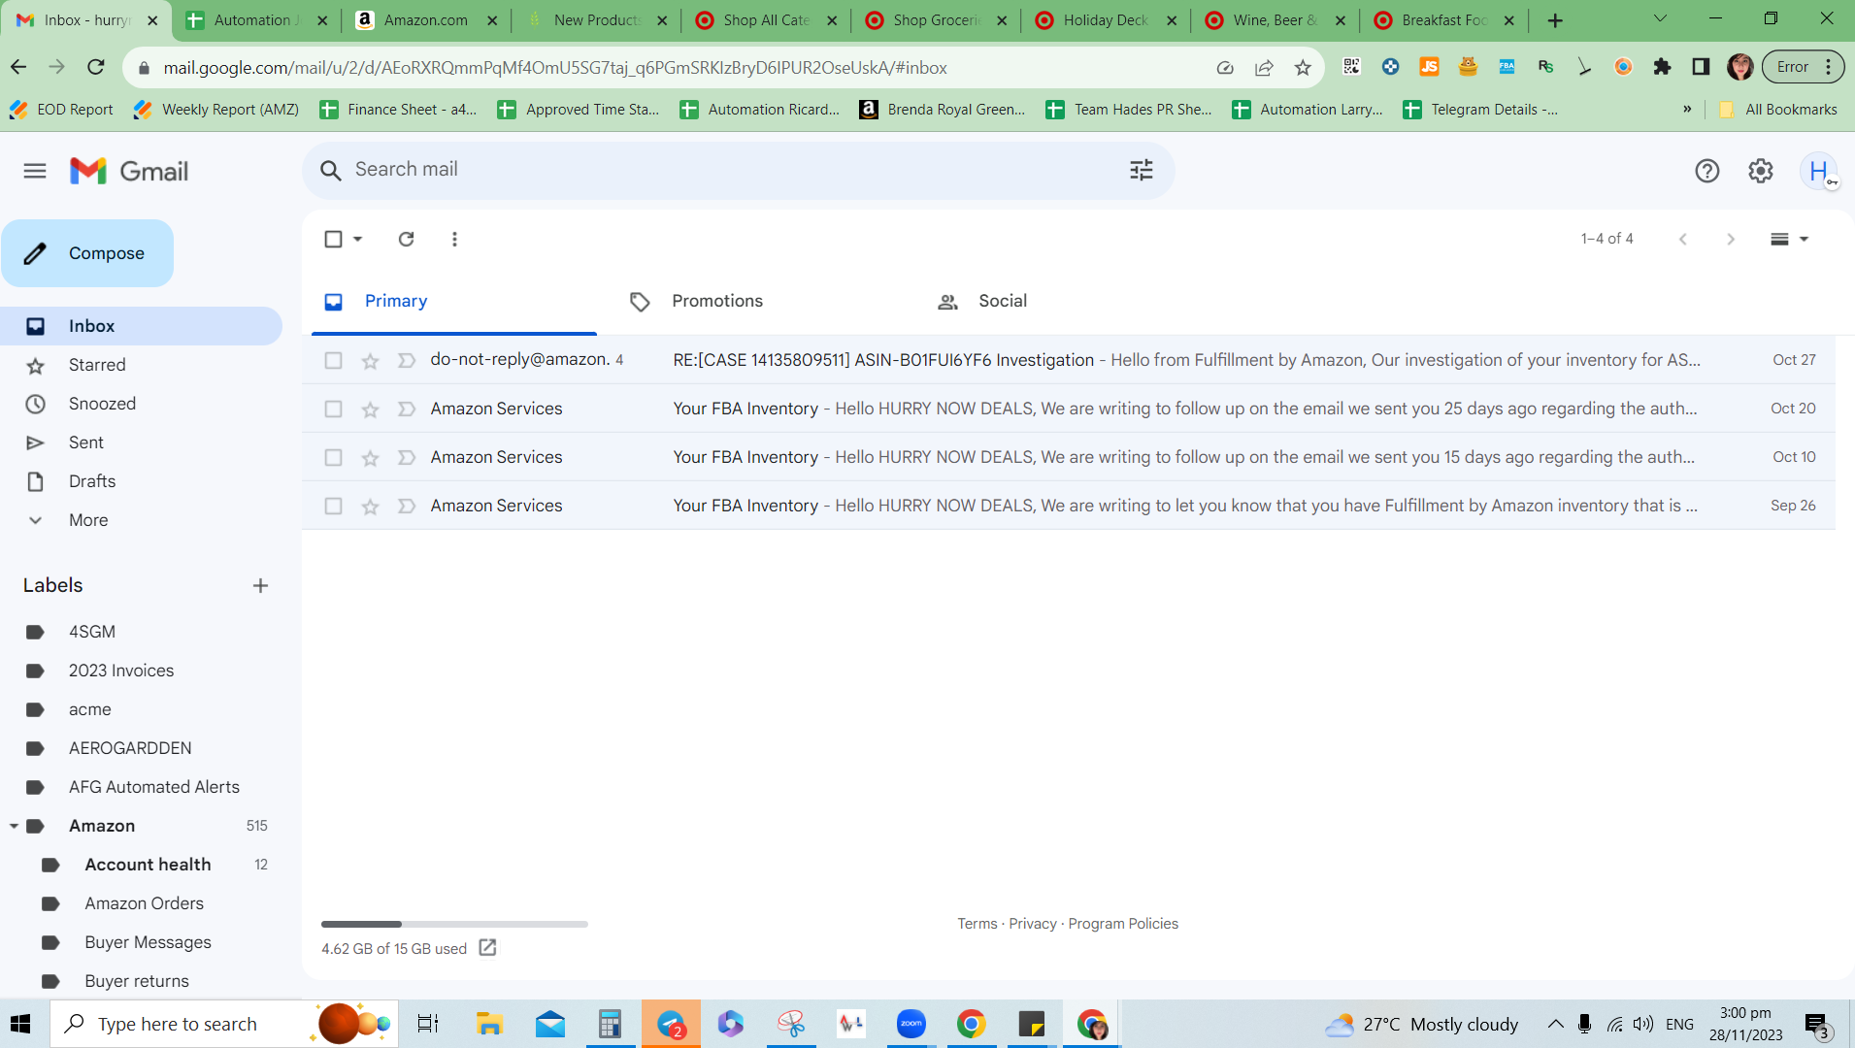Star the Oct 10 FBA Inventory email

370,458
